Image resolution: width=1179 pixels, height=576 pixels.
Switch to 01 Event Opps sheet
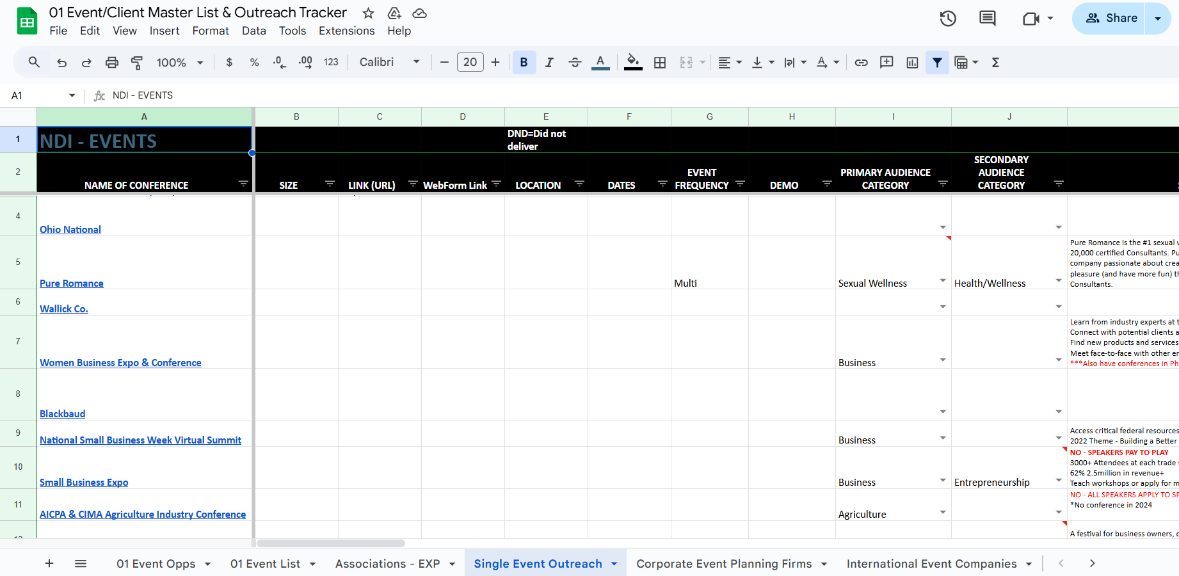pyautogui.click(x=156, y=563)
